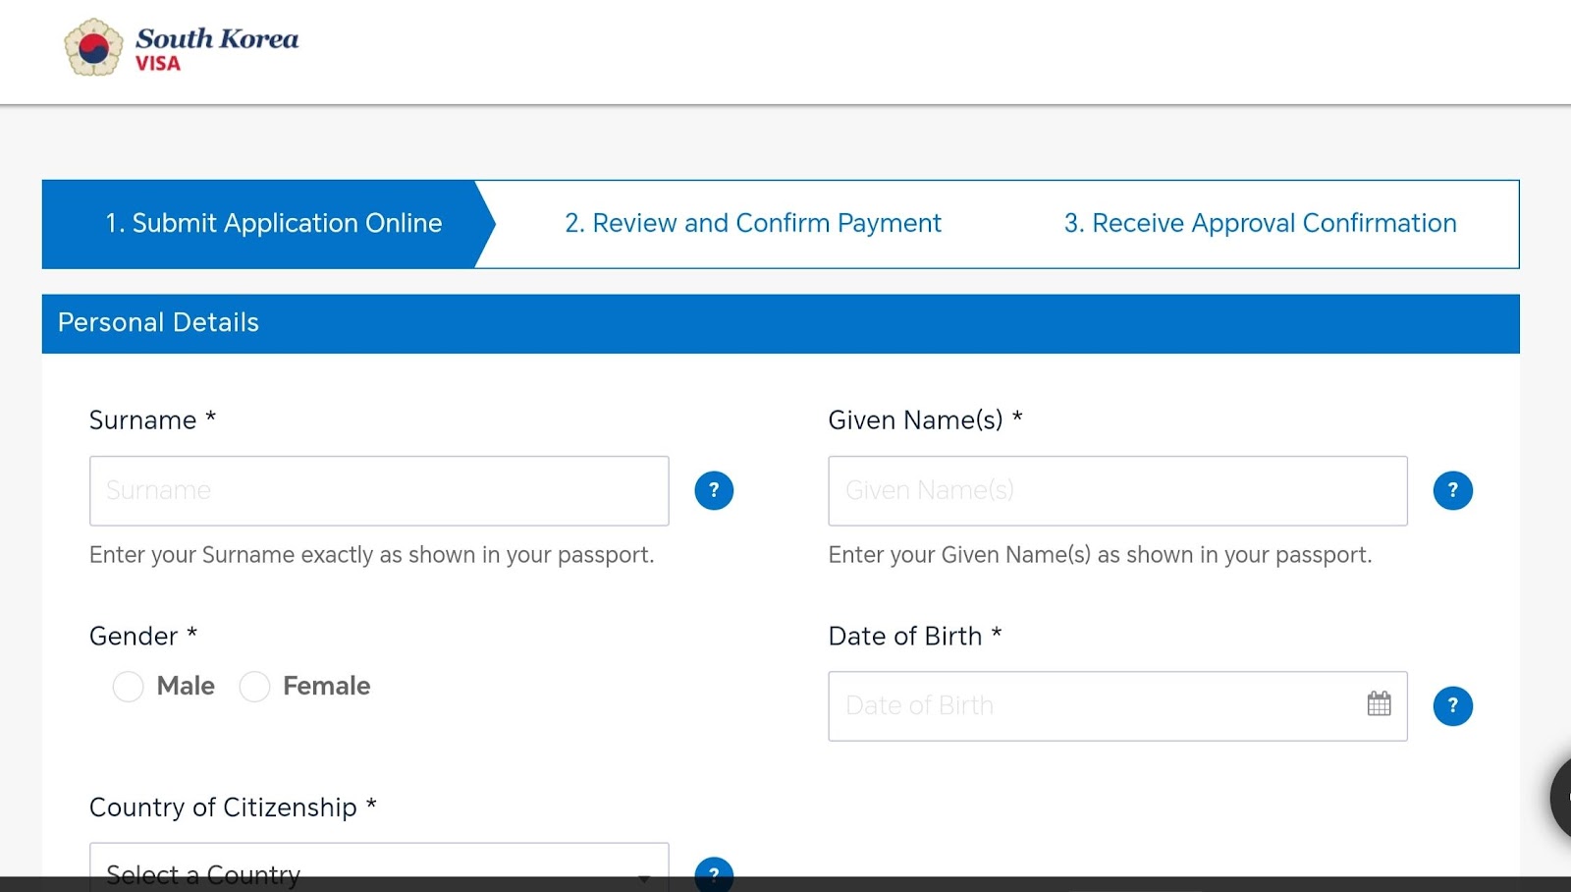Go to Submit Application Online step
Viewport: 1571px width, 892px height.
273,224
